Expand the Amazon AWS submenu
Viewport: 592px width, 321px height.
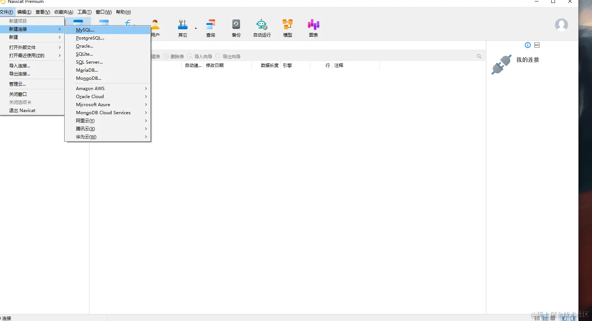pos(108,89)
